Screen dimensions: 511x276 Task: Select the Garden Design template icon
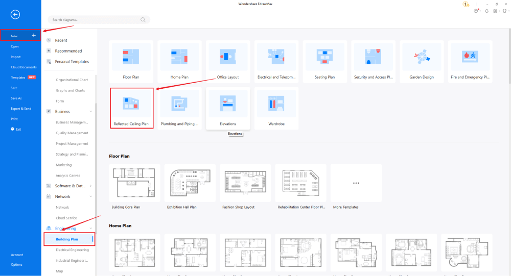click(422, 56)
